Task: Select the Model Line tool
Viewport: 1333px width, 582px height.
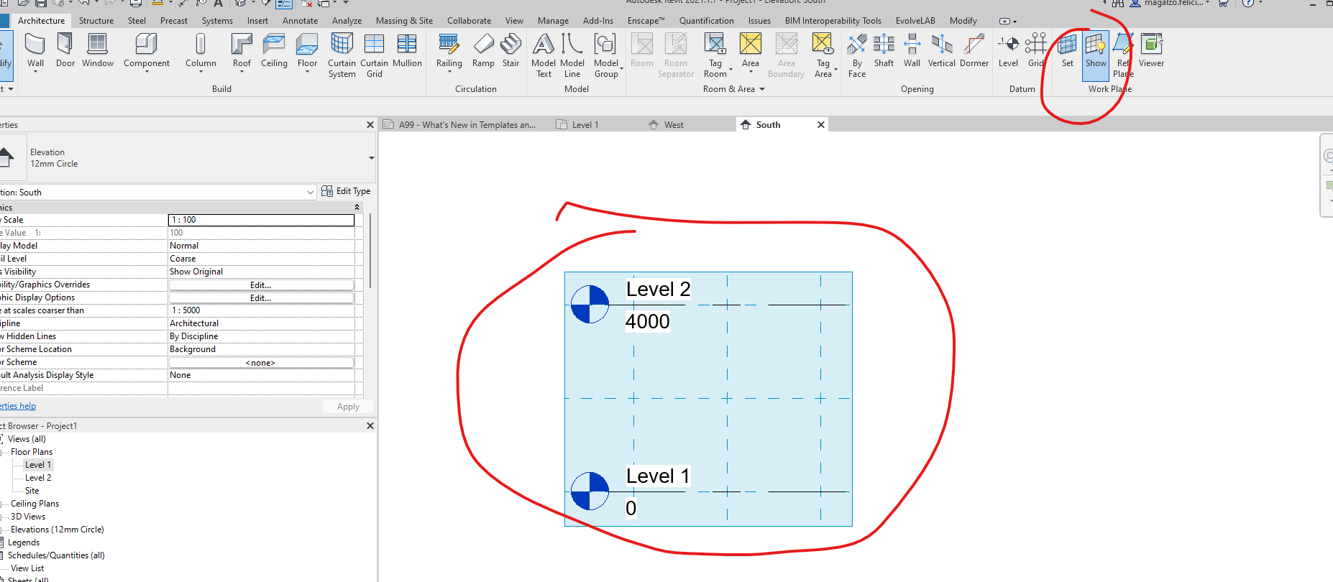Action: 572,55
